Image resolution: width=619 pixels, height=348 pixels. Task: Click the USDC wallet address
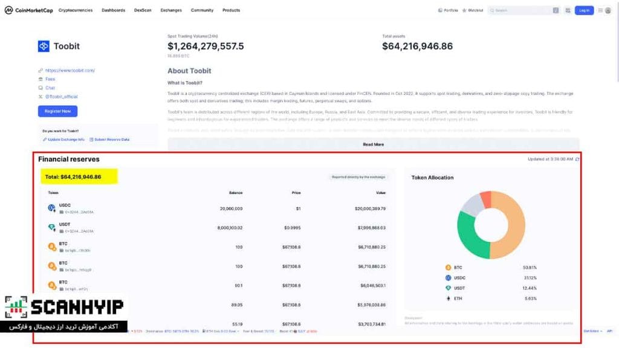79,212
